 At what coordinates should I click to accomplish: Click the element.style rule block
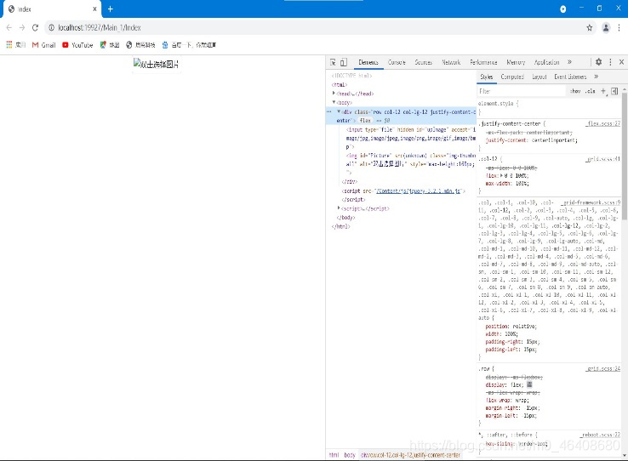(549, 107)
